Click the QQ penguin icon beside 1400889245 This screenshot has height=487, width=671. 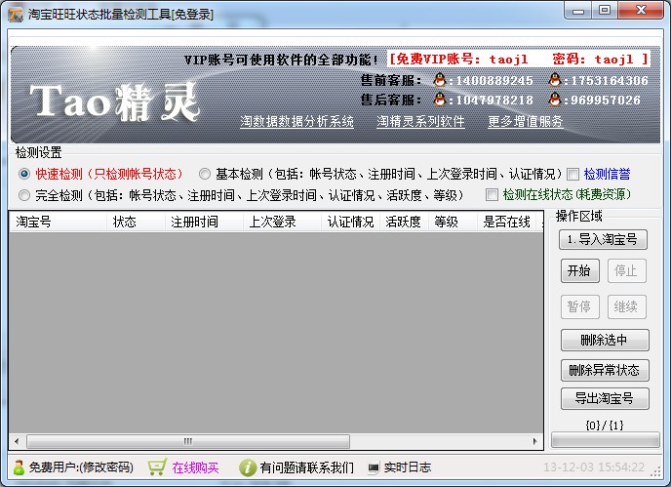coord(440,80)
